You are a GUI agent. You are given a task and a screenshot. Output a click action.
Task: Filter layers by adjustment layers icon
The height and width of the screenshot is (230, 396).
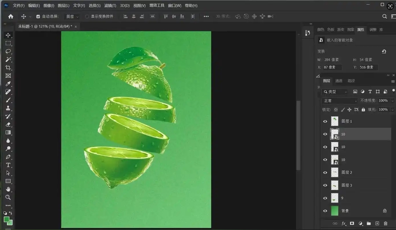pyautogui.click(x=362, y=92)
